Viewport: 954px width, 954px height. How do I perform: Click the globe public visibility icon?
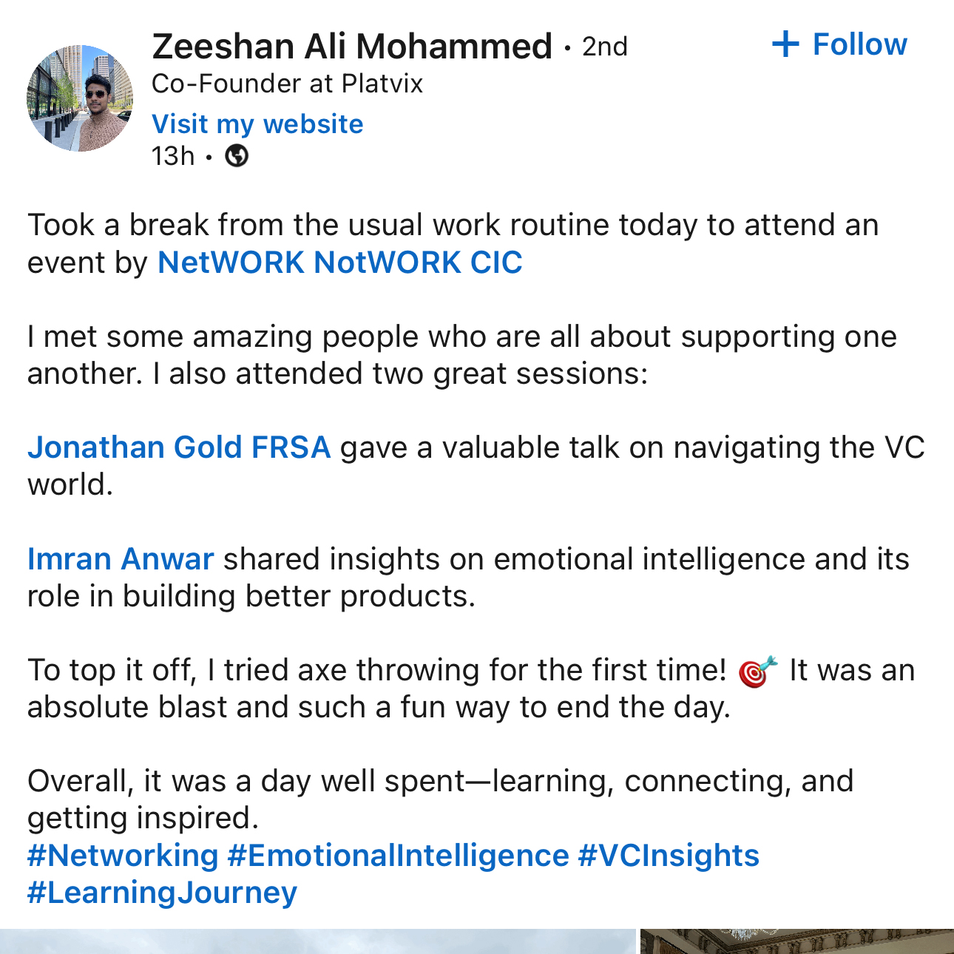(x=237, y=156)
